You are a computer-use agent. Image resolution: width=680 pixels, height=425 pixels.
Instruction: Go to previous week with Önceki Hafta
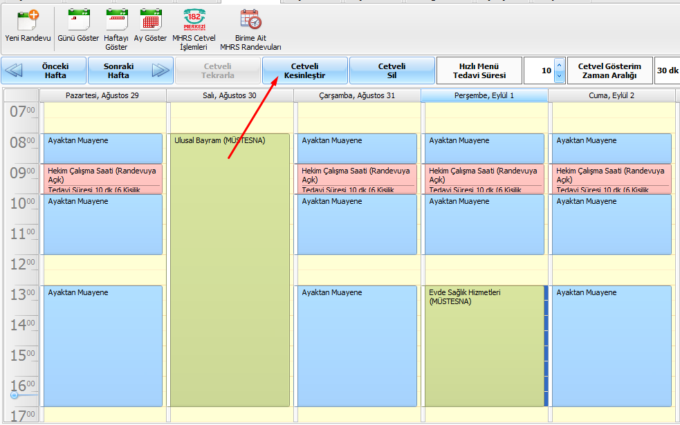pos(44,70)
